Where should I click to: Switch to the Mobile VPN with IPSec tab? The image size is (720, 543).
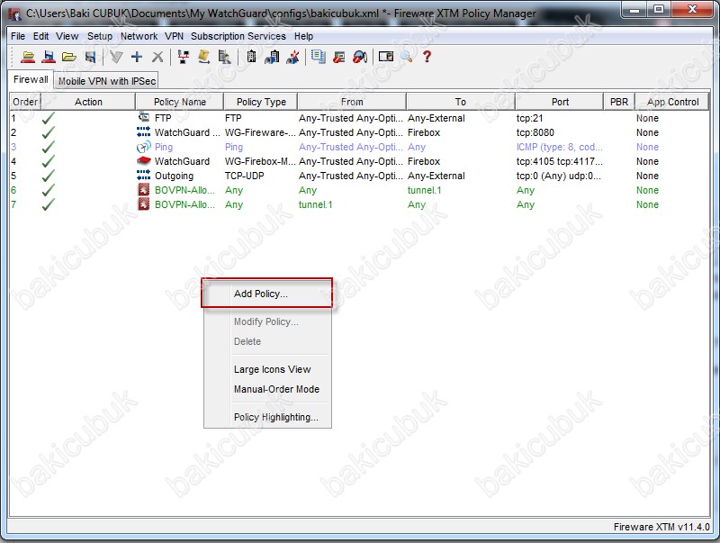pos(107,81)
